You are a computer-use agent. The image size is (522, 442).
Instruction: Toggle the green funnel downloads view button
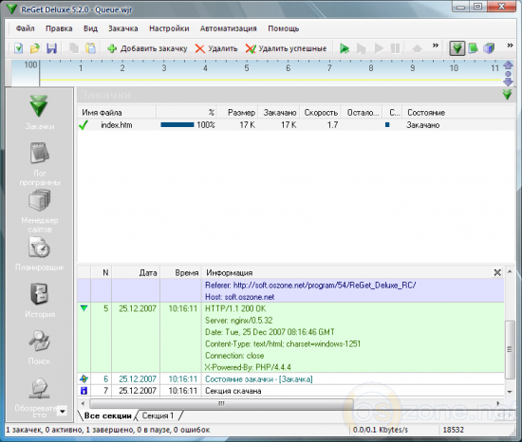tap(457, 48)
